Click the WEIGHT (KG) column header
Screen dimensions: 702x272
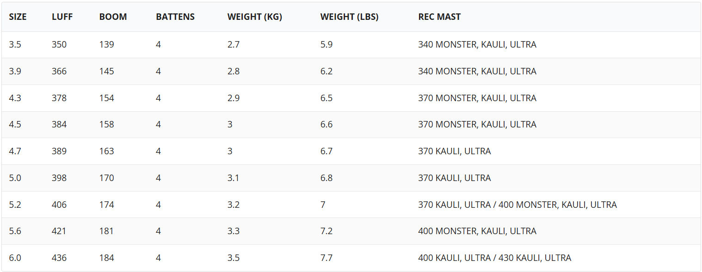click(x=255, y=17)
